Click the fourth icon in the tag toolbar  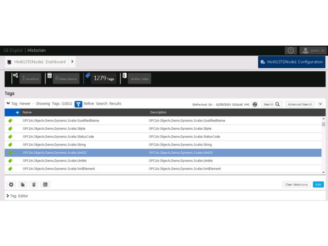pyautogui.click(x=45, y=184)
